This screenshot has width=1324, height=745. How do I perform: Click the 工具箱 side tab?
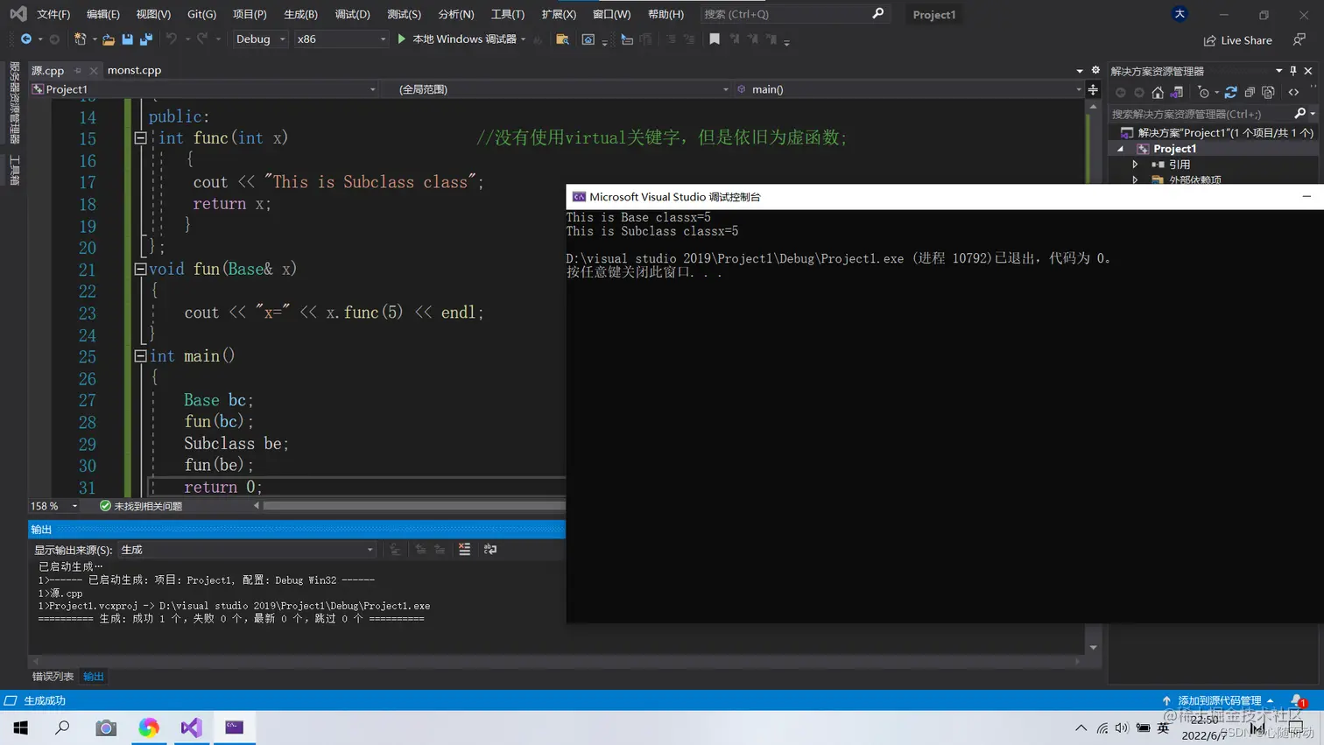coord(14,170)
